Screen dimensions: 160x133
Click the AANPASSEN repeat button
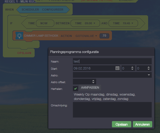(x=90, y=88)
